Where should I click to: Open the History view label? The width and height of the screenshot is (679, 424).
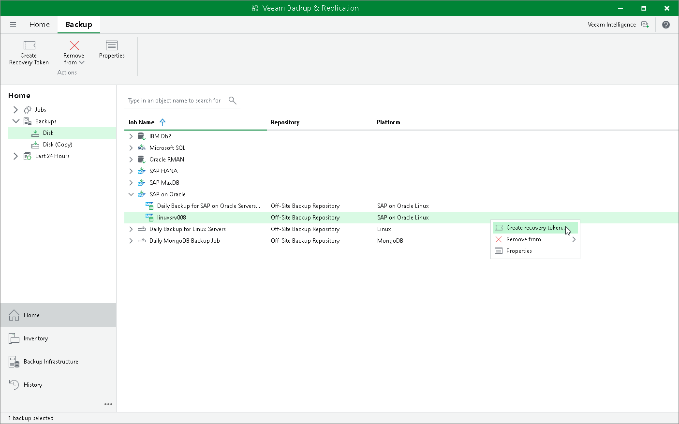click(33, 385)
